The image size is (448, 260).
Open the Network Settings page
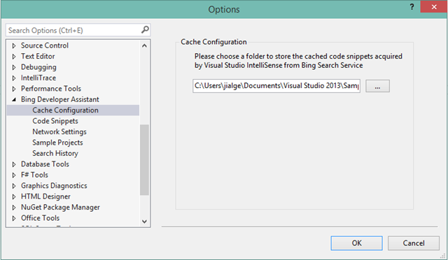coord(59,132)
